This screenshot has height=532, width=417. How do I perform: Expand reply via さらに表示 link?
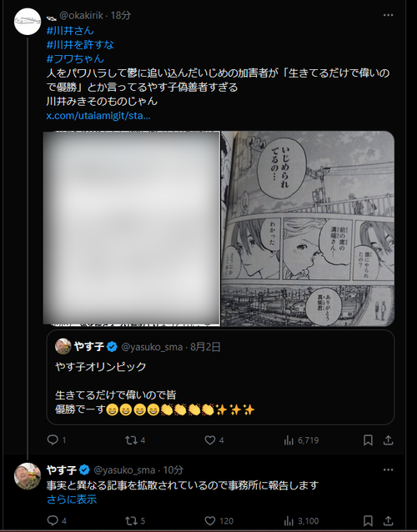[x=72, y=499]
